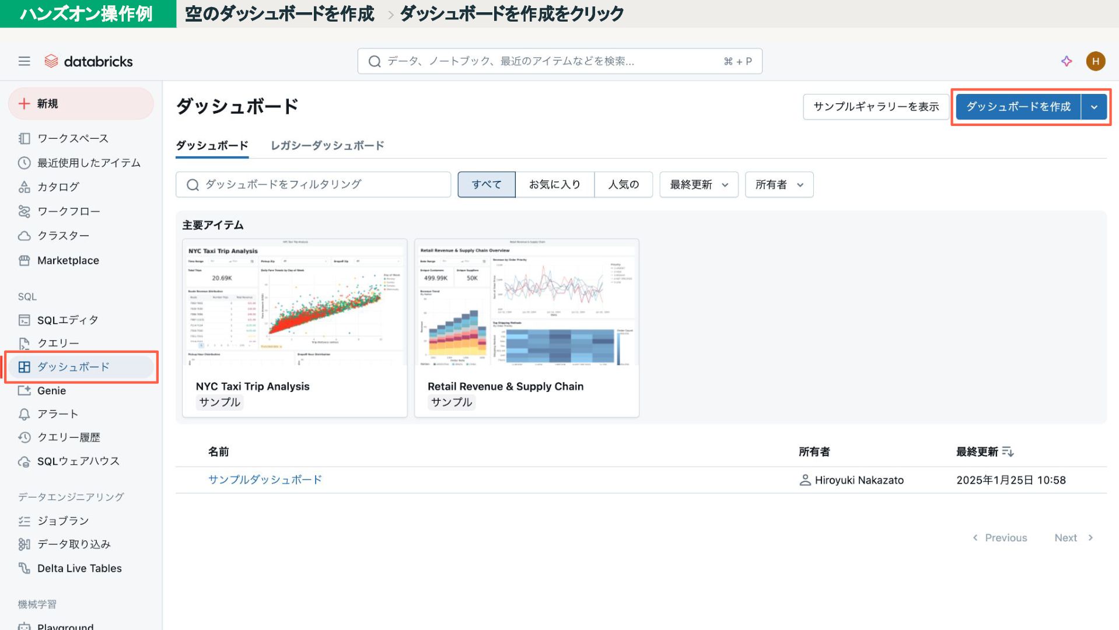Expand the 所有者 filter dropdown
The height and width of the screenshot is (630, 1119).
pos(779,184)
